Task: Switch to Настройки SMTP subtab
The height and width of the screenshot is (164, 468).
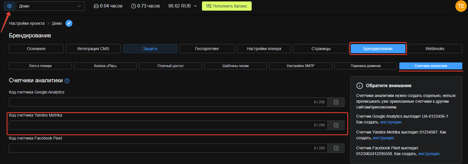Action: (x=301, y=66)
